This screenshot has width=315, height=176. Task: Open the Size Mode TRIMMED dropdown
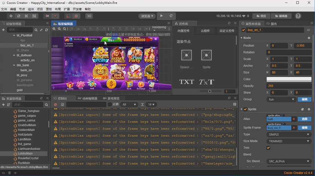click(x=289, y=141)
